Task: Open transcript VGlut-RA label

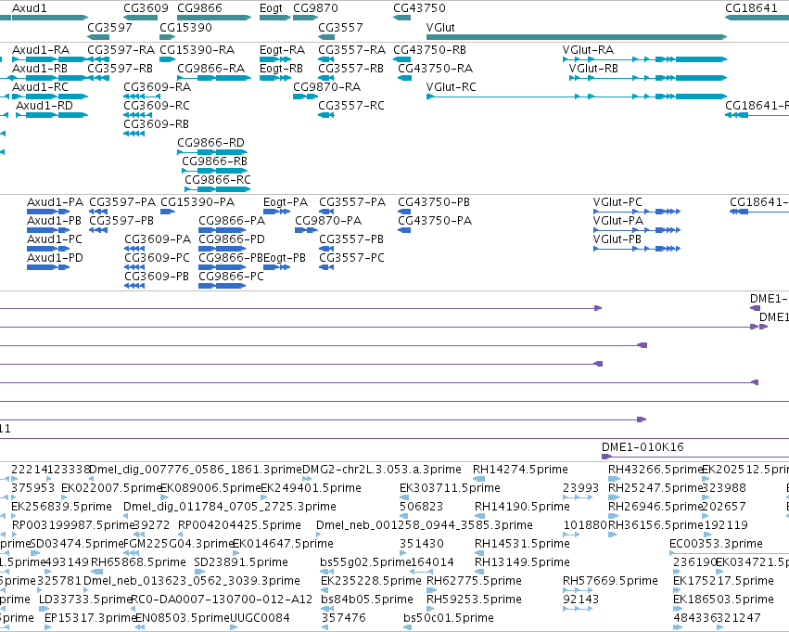Action: 588,50
